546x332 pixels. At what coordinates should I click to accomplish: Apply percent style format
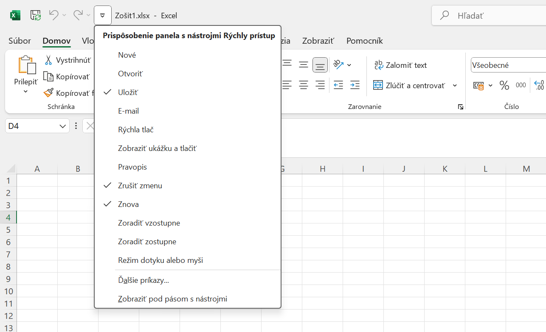[x=504, y=85]
